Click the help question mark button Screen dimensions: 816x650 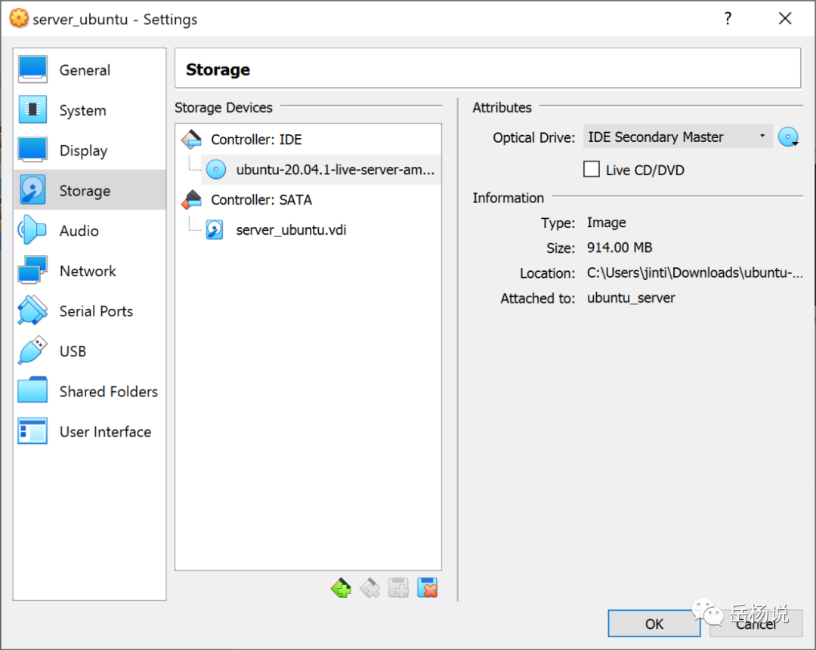[x=728, y=19]
